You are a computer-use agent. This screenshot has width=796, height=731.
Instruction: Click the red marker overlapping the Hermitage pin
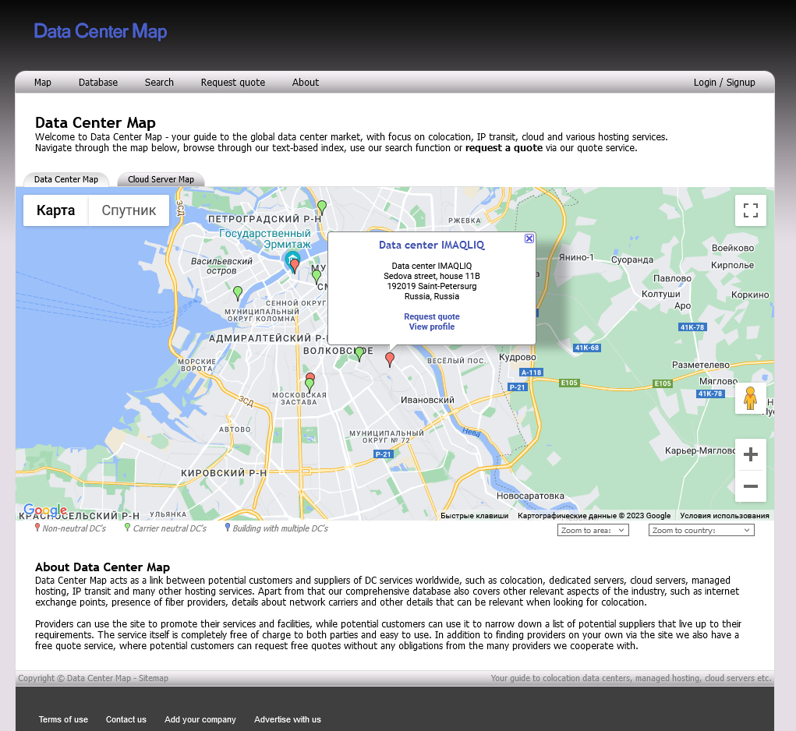pyautogui.click(x=295, y=267)
